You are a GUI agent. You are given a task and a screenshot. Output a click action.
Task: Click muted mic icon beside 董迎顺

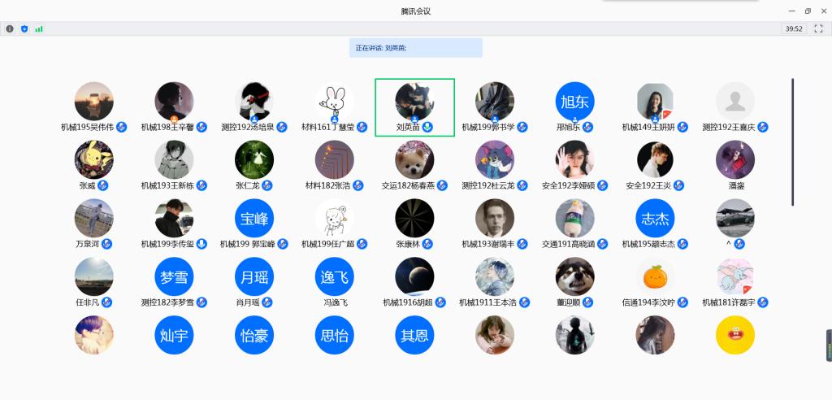pos(588,302)
